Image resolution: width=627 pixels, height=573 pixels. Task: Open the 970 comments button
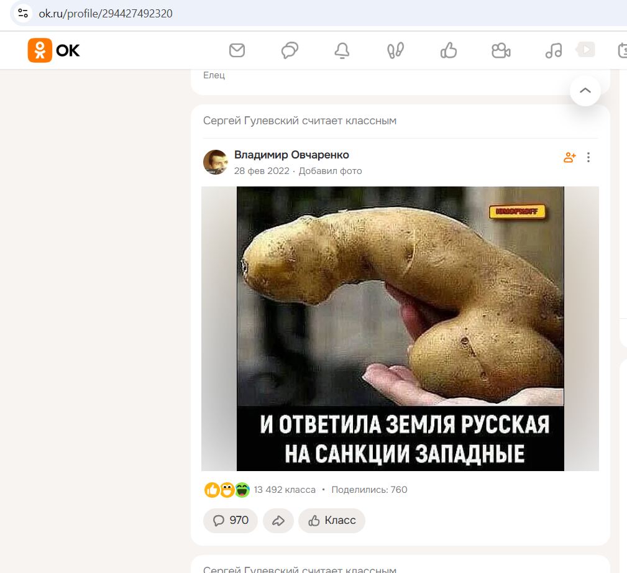231,520
